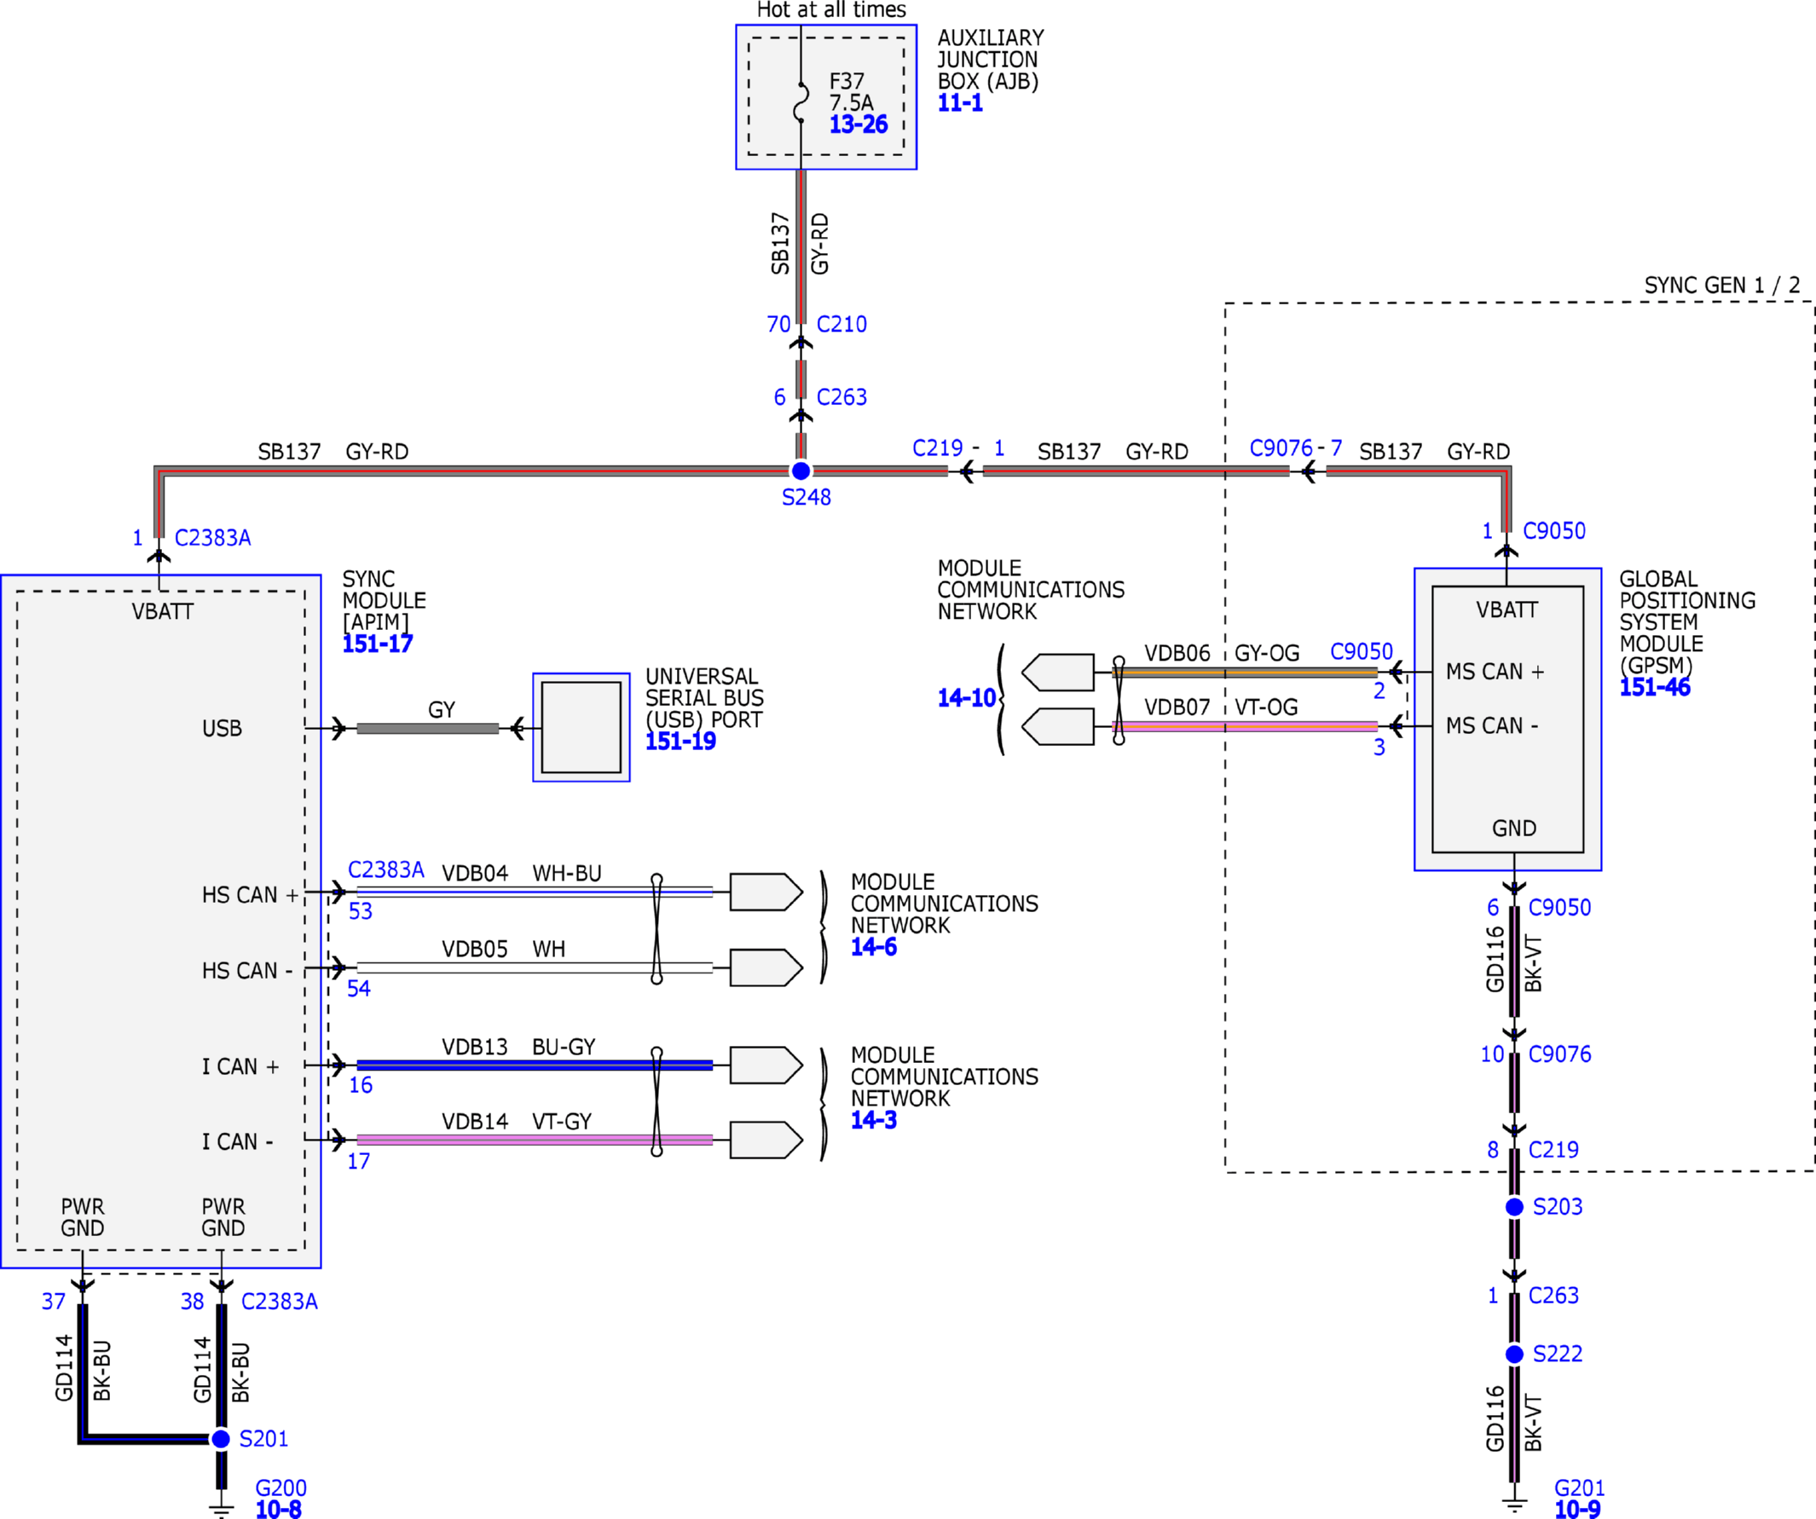Image resolution: width=1816 pixels, height=1519 pixels.
Task: Click the S248 splice dot
Action: (801, 471)
